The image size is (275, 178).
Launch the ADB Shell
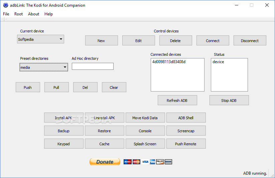[186, 118]
